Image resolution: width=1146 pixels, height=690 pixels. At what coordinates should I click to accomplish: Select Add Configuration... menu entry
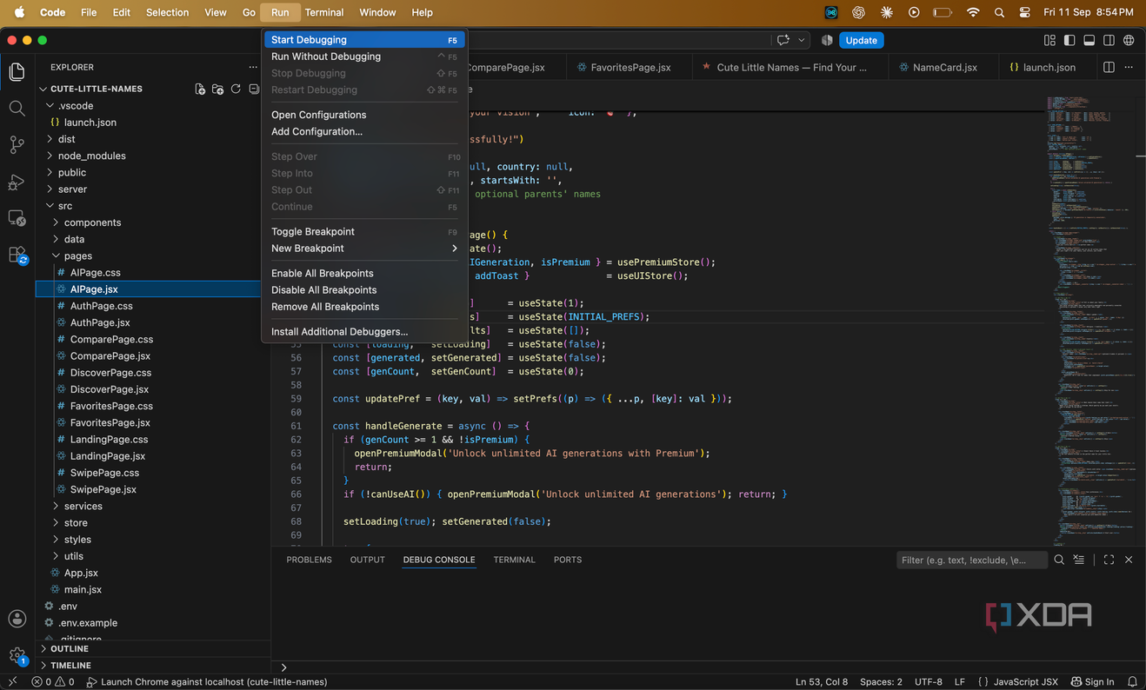(x=364, y=131)
